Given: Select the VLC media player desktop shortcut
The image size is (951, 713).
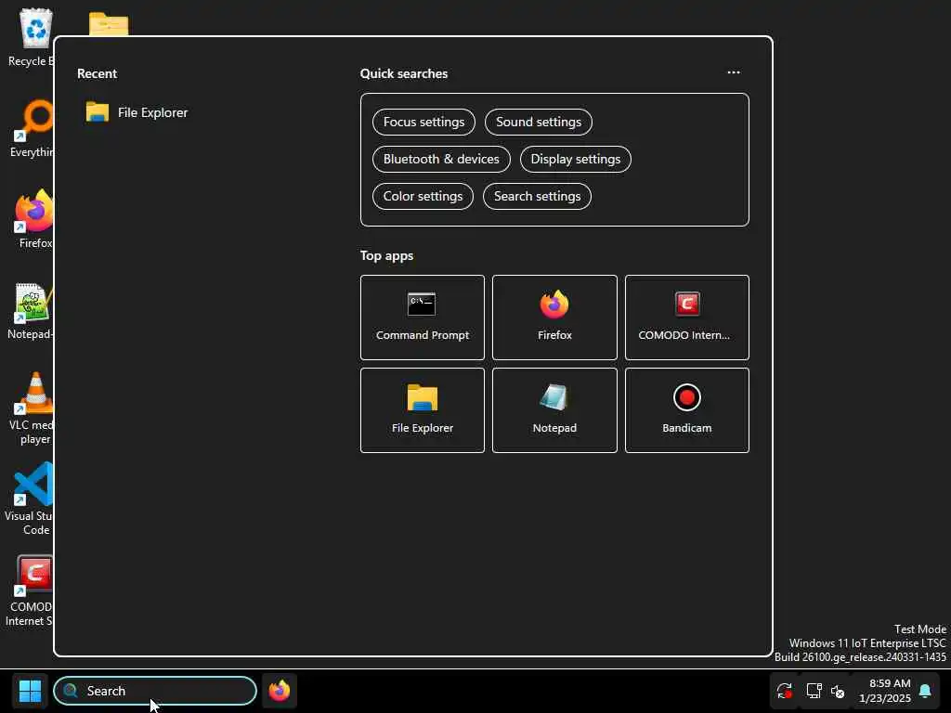Looking at the screenshot, I should pos(32,408).
